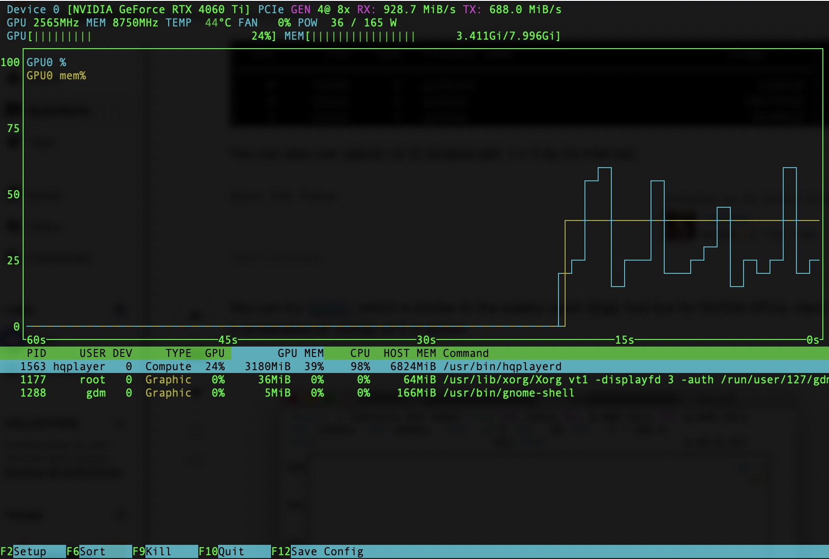Click PID 1563 in process list
This screenshot has width=829, height=559.
tap(33, 366)
